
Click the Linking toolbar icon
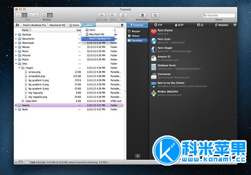click(x=155, y=15)
